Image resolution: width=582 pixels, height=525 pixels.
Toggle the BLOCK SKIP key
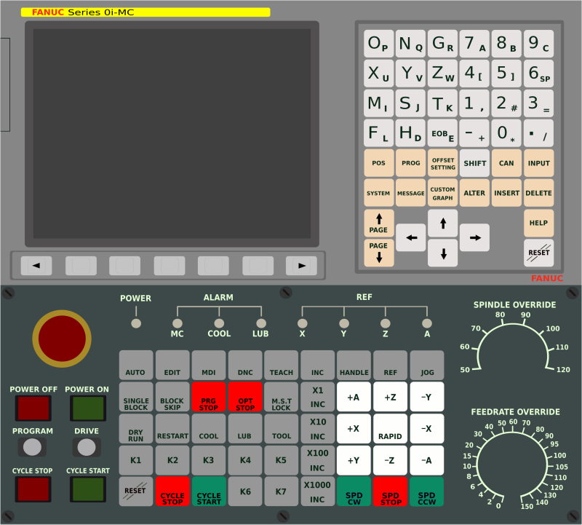coord(172,397)
